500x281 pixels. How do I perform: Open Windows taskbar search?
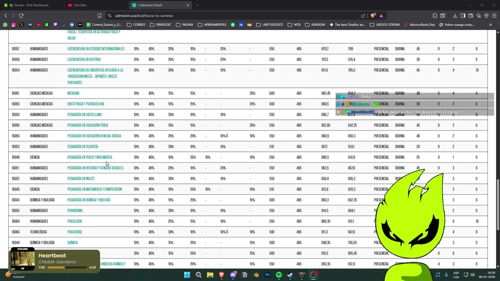point(198,275)
